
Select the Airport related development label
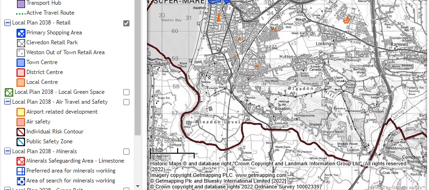click(62, 112)
